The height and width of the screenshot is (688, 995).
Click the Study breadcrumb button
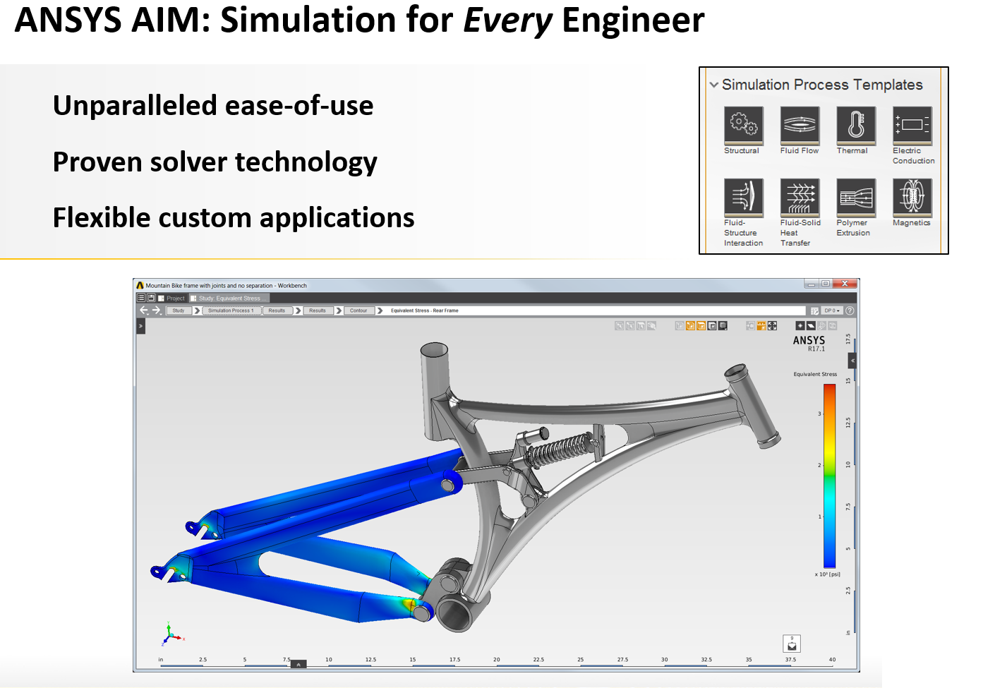pyautogui.click(x=179, y=310)
